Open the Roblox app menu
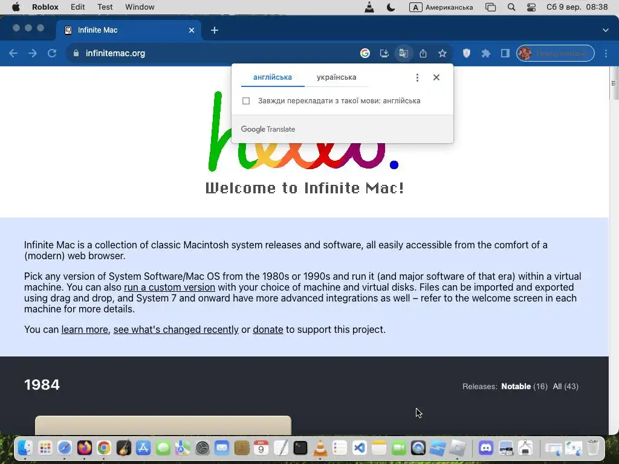Screen dimensions: 619x464 45,7
